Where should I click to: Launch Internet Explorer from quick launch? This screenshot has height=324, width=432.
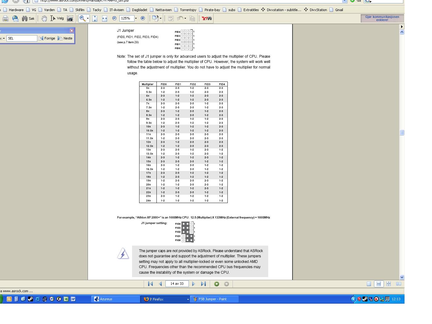tap(37, 299)
